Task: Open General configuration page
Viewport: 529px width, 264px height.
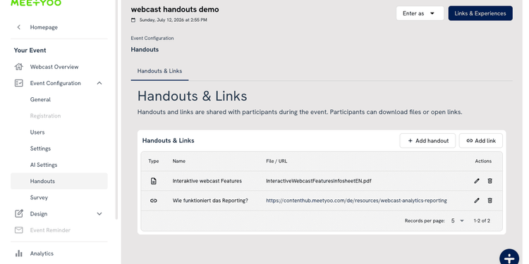Action: [x=40, y=100]
